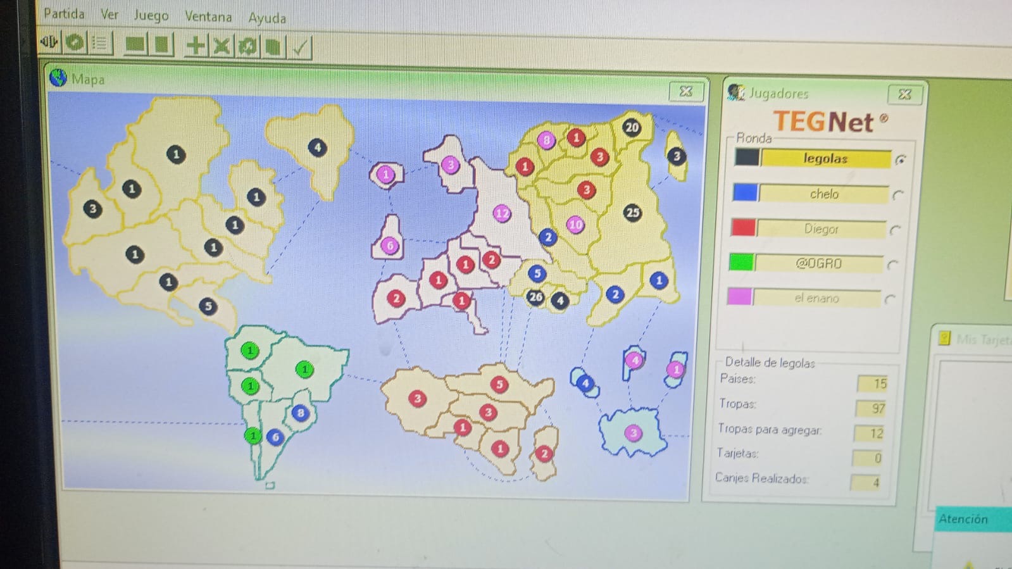Click the wide green rectangle toolbar icon
This screenshot has height=569, width=1012.
134,44
